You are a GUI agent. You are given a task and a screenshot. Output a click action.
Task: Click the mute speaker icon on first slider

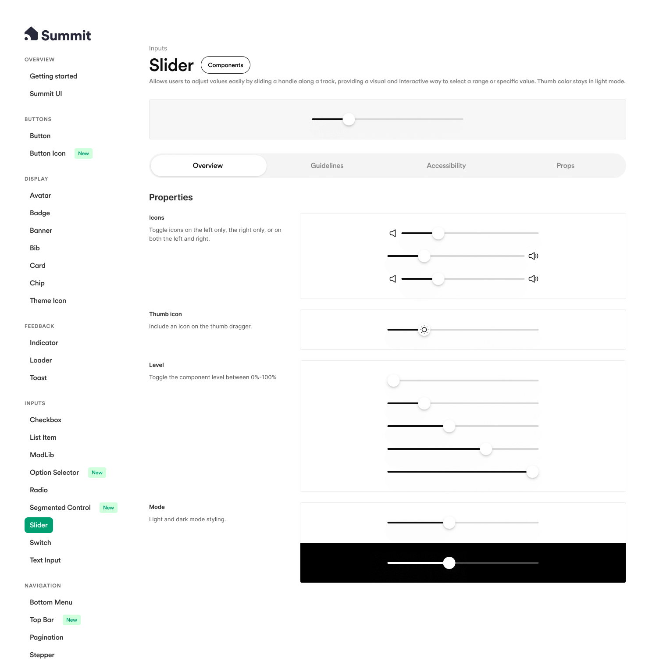[393, 233]
